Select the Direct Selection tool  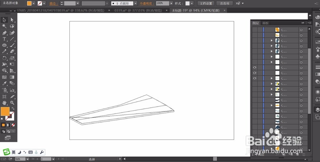pyautogui.click(x=12, y=20)
